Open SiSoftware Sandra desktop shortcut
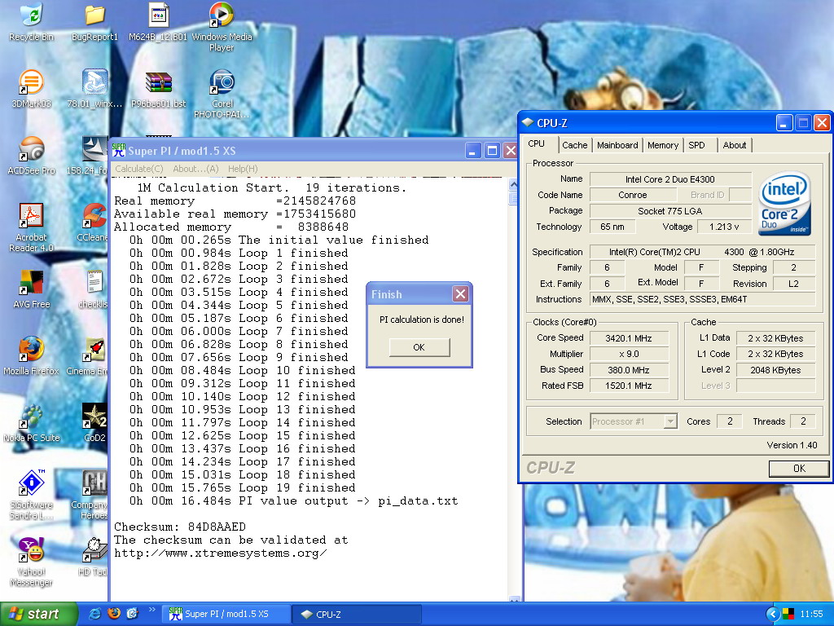This screenshot has width=834, height=626. (32, 495)
